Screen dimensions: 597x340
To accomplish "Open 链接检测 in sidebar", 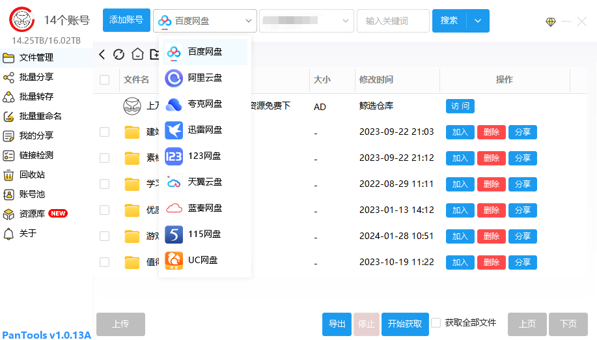I will coord(46,155).
